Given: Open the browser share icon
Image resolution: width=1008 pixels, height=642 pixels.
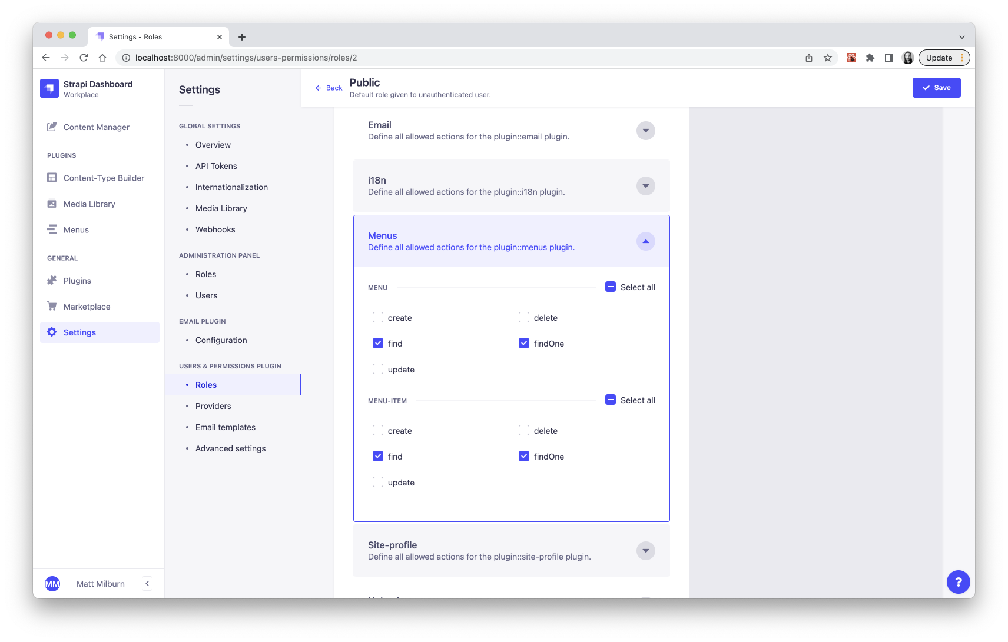Looking at the screenshot, I should point(809,58).
